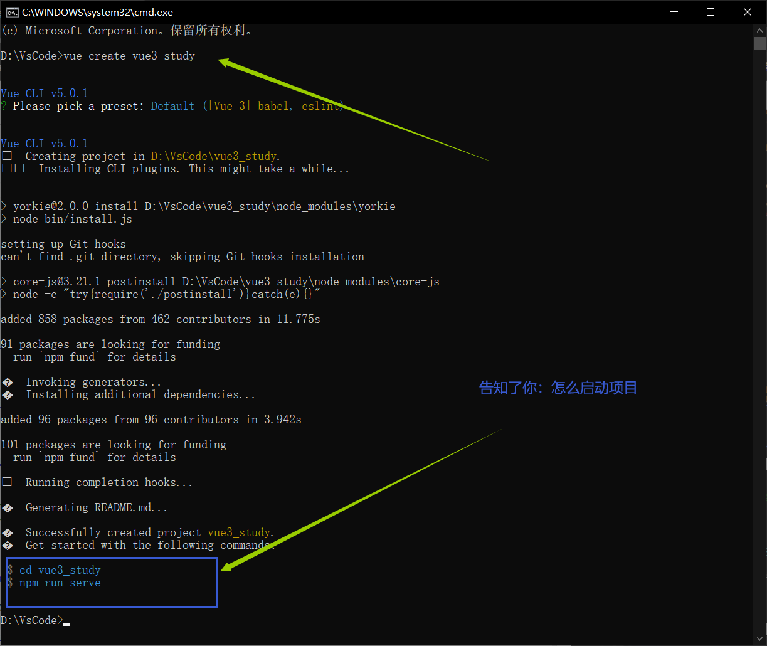Image resolution: width=767 pixels, height=646 pixels.
Task: Click the command 'vue create vue3_study'
Action: [x=129, y=56]
